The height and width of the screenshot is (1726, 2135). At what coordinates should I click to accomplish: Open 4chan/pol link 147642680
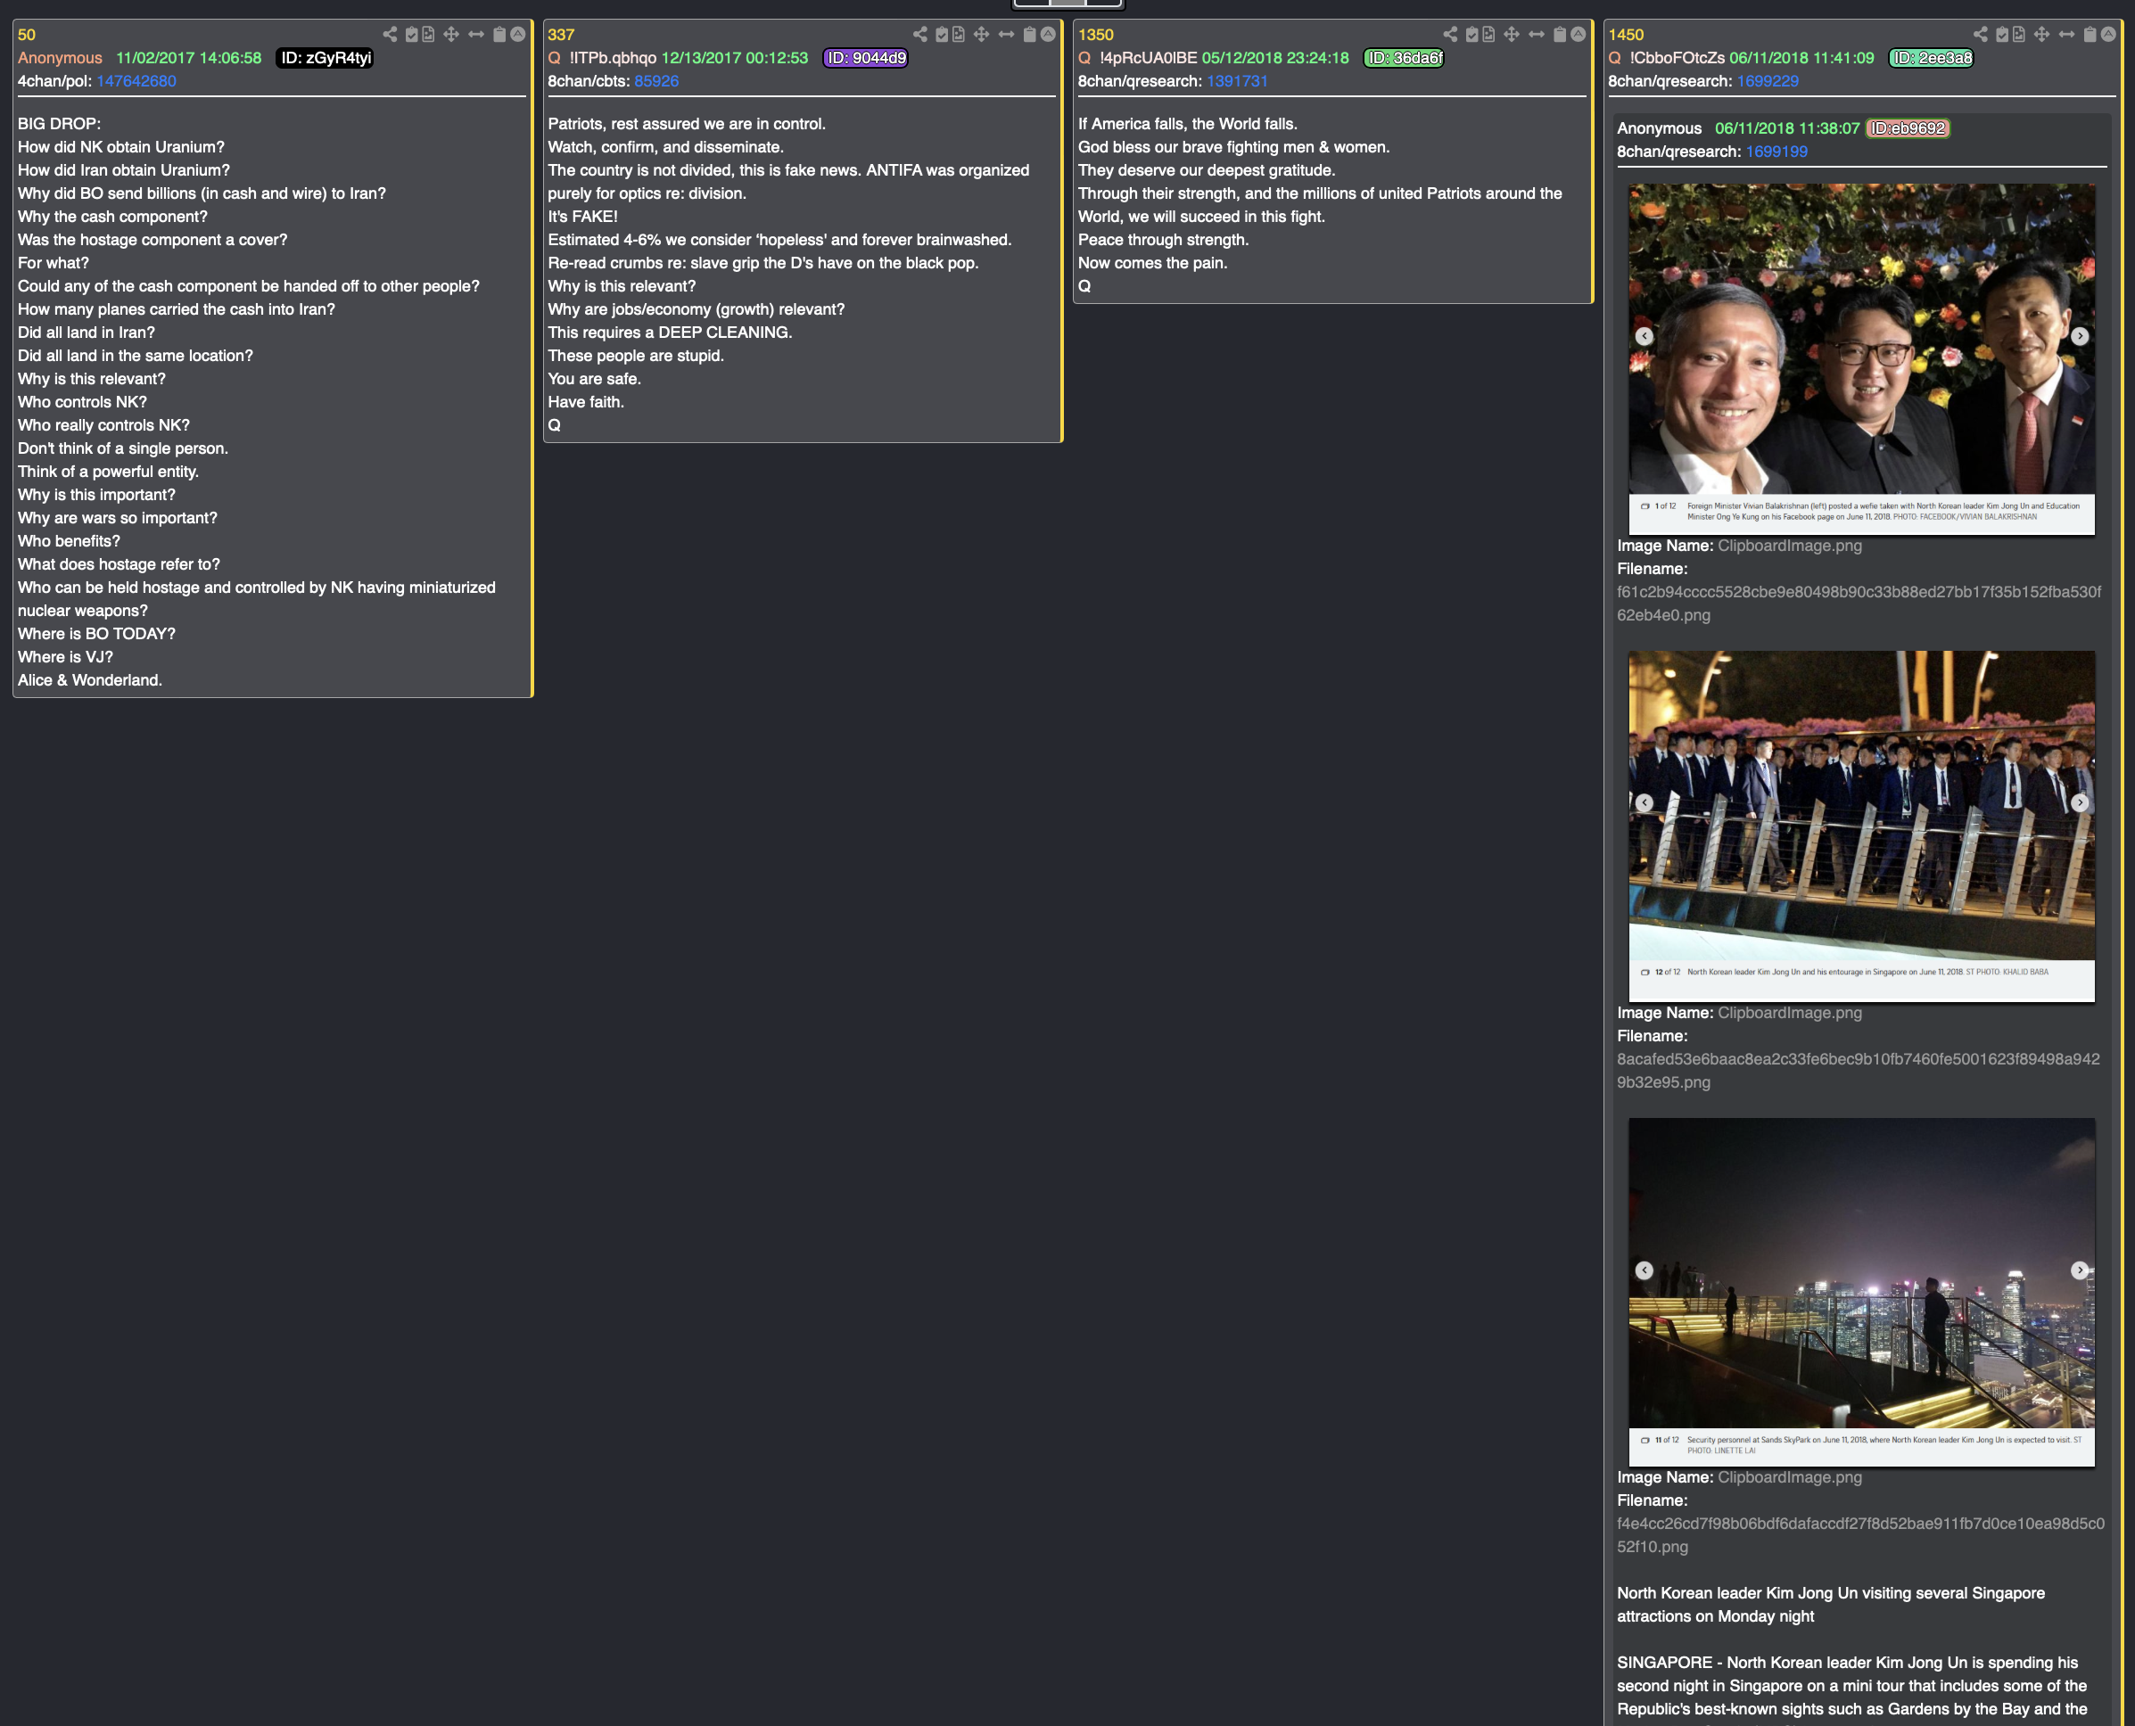(136, 81)
